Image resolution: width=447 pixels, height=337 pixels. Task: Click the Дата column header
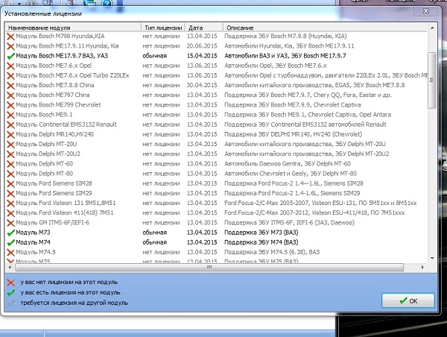tap(203, 27)
